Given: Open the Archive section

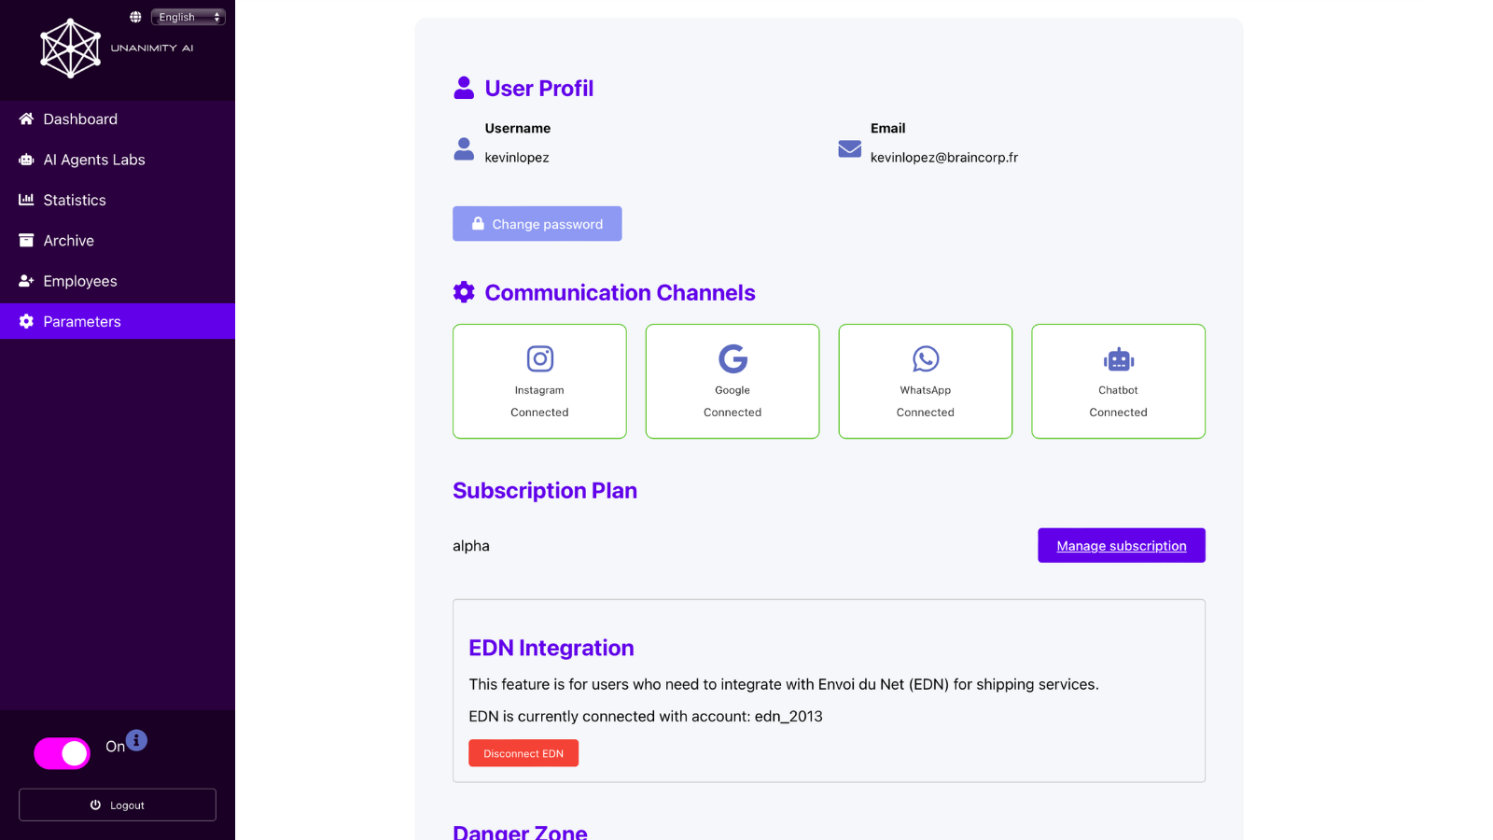Looking at the screenshot, I should click(x=69, y=240).
